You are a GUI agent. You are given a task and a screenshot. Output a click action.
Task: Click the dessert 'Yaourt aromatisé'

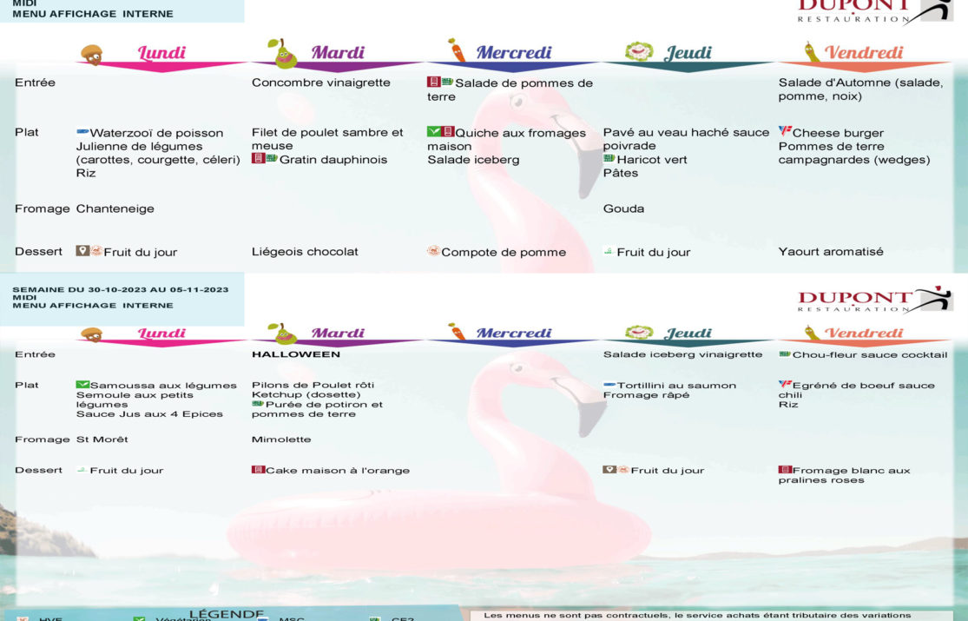831,252
